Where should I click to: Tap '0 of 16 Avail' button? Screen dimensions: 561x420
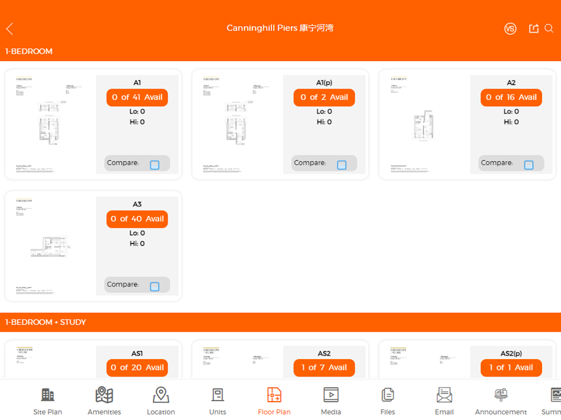511,97
